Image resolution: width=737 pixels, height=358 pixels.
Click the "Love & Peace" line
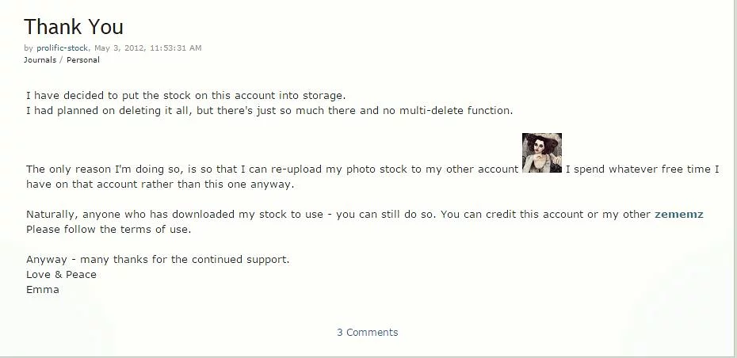61,275
